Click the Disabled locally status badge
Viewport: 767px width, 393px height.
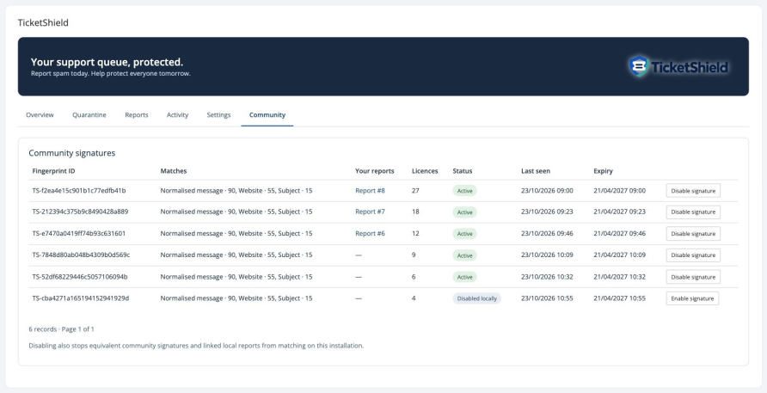pos(477,298)
